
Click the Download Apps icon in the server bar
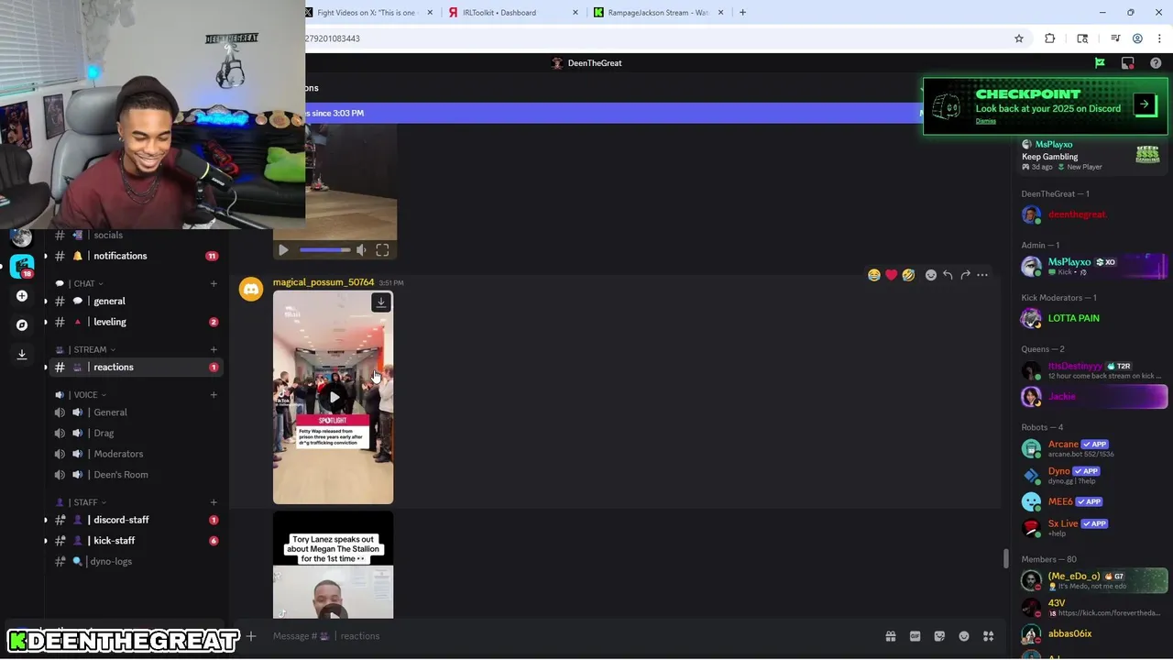(x=22, y=354)
